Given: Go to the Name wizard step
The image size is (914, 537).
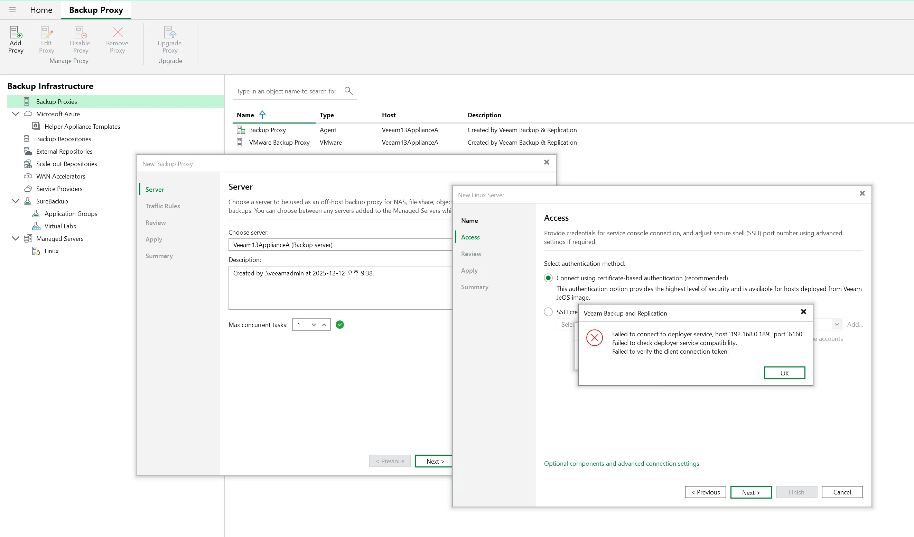Looking at the screenshot, I should pyautogui.click(x=469, y=220).
